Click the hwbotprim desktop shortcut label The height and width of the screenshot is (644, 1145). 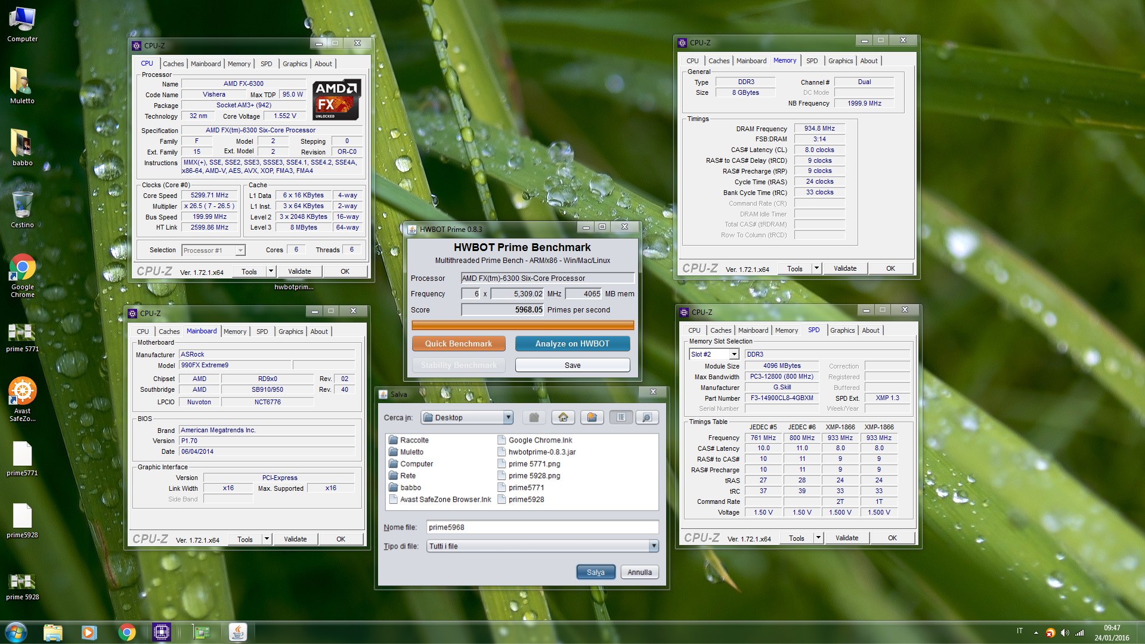[x=293, y=287]
